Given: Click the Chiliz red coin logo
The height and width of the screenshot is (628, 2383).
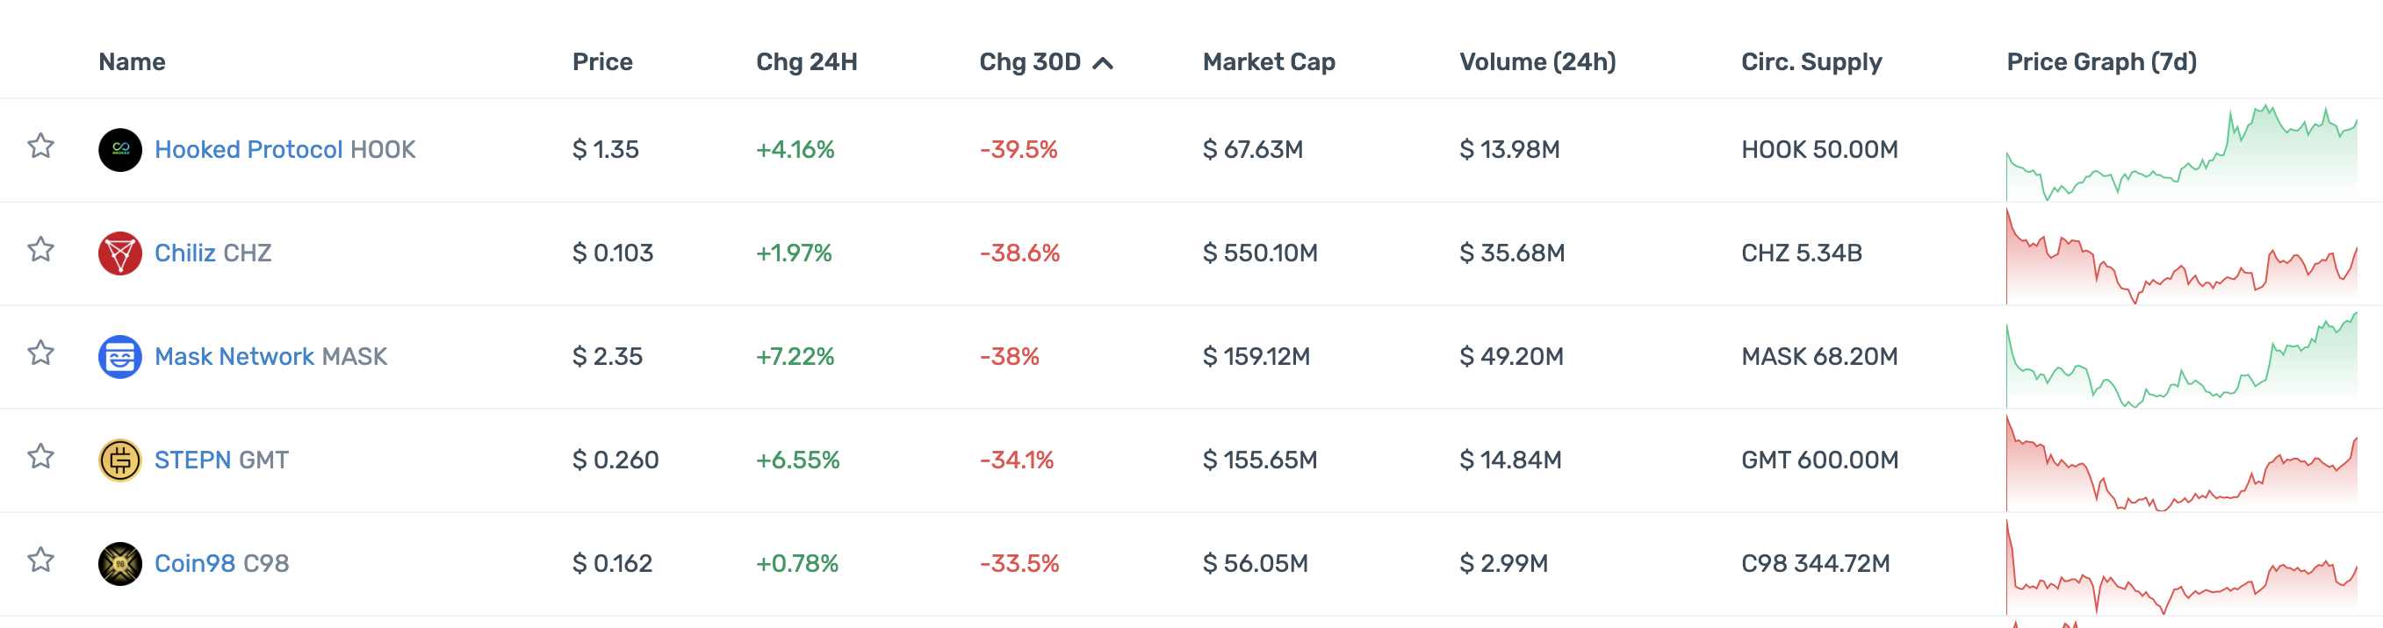Looking at the screenshot, I should click(119, 253).
